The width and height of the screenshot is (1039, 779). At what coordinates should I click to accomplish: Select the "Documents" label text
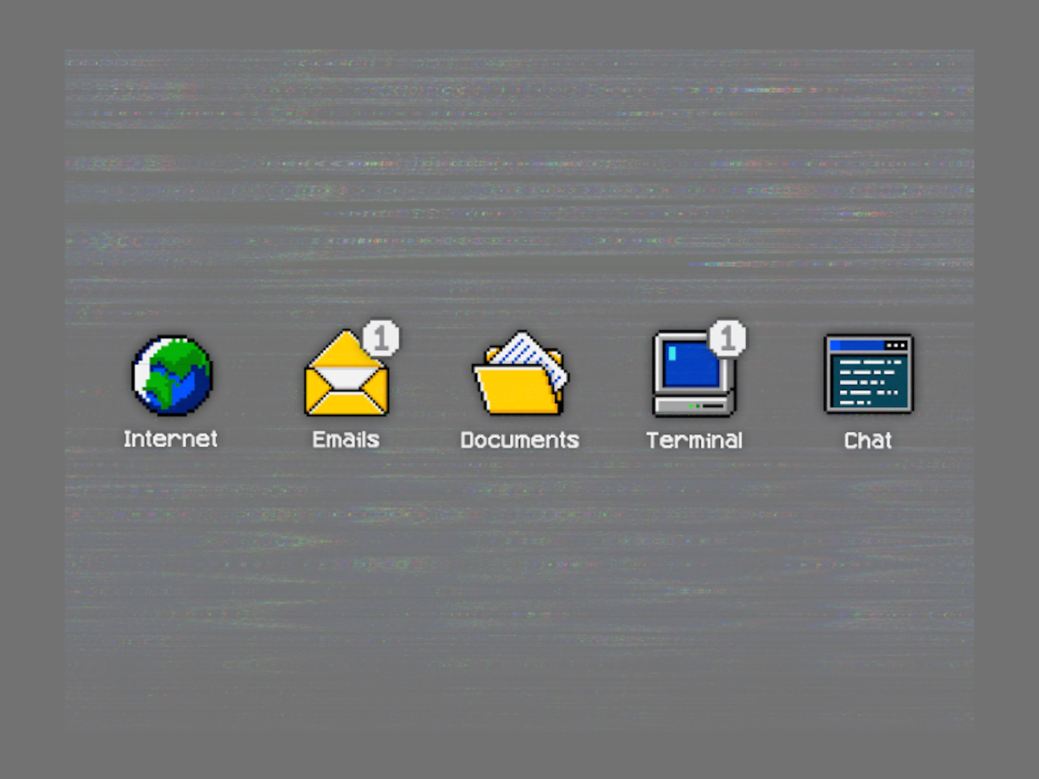(519, 440)
